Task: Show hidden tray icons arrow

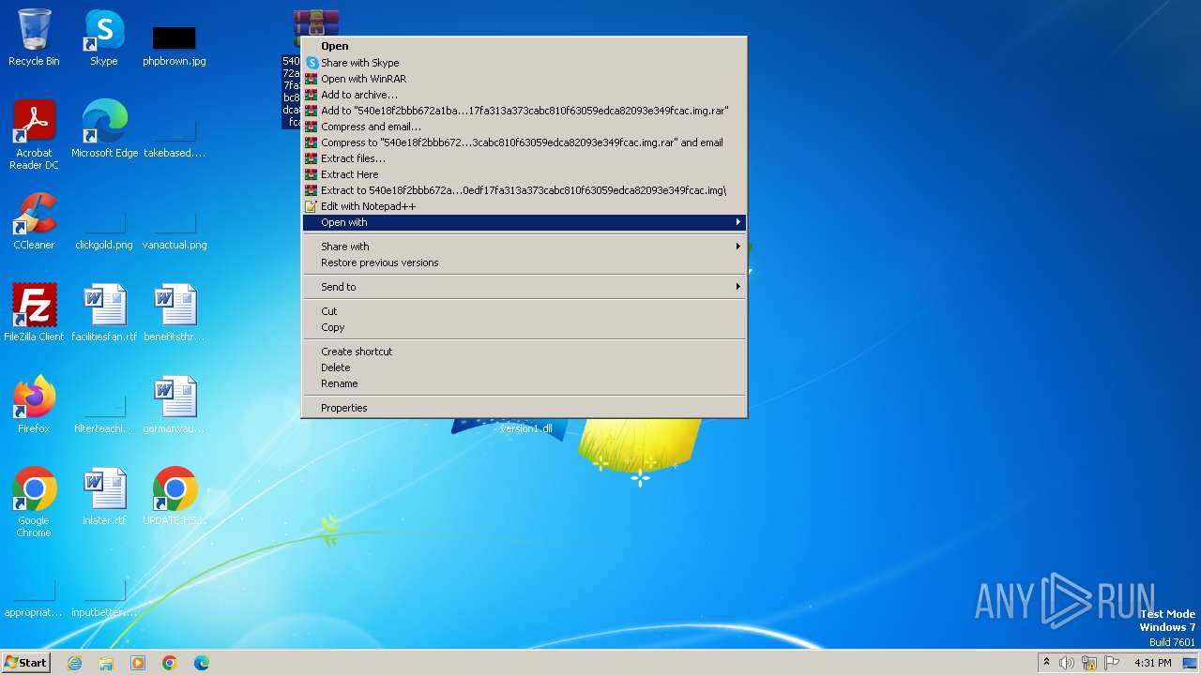Action: pos(1046,663)
